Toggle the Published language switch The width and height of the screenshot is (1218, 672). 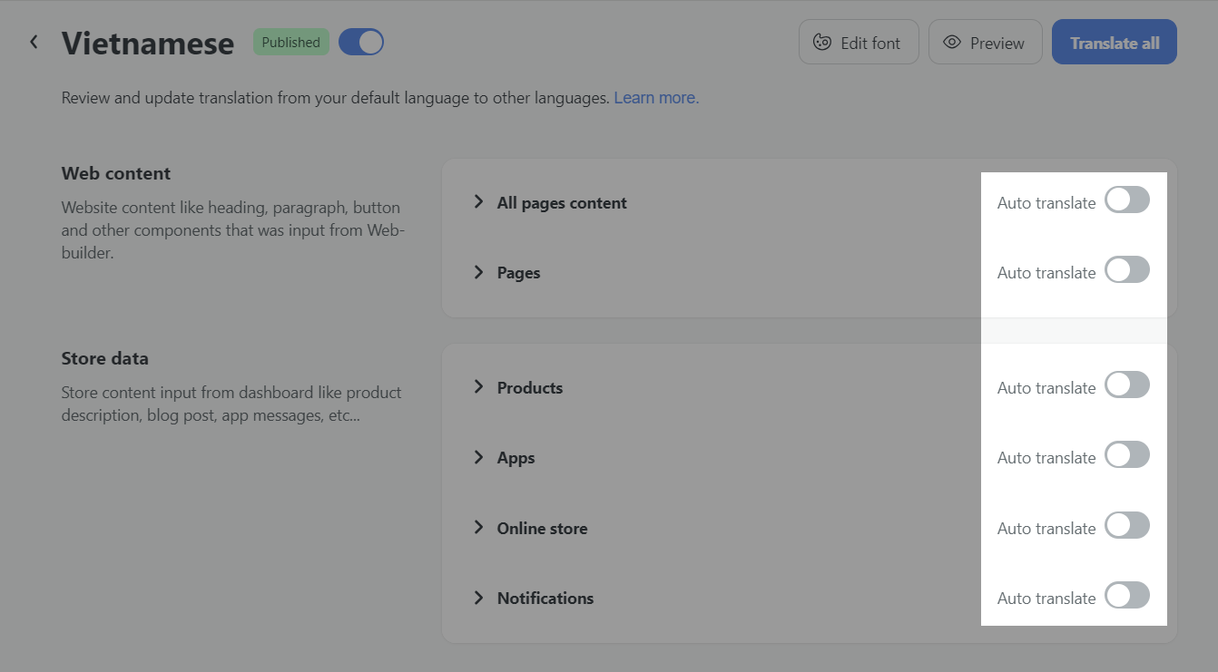[x=361, y=42]
